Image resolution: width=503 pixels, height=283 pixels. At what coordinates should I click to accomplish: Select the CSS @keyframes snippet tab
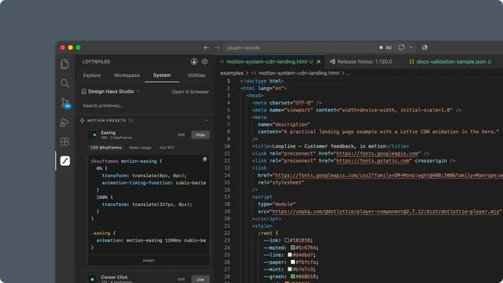106,148
